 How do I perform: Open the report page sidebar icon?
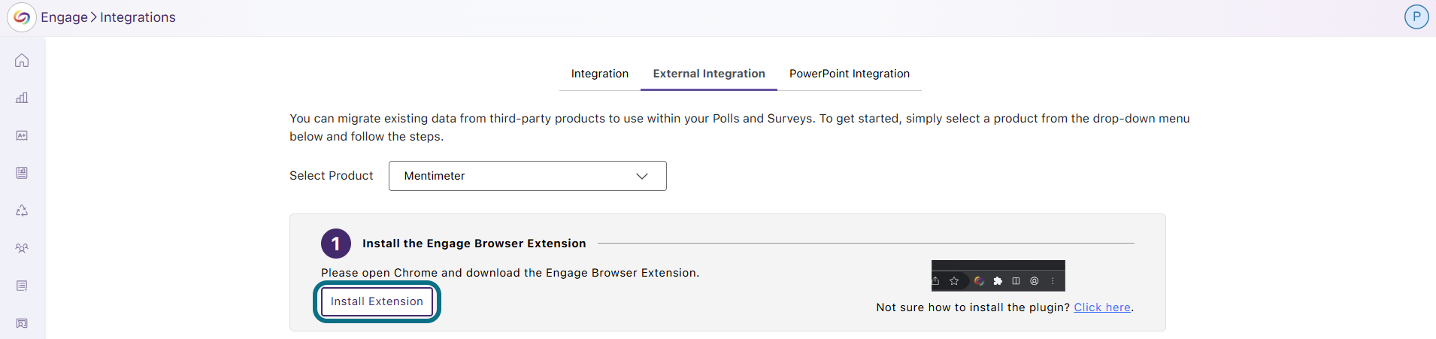point(22,173)
